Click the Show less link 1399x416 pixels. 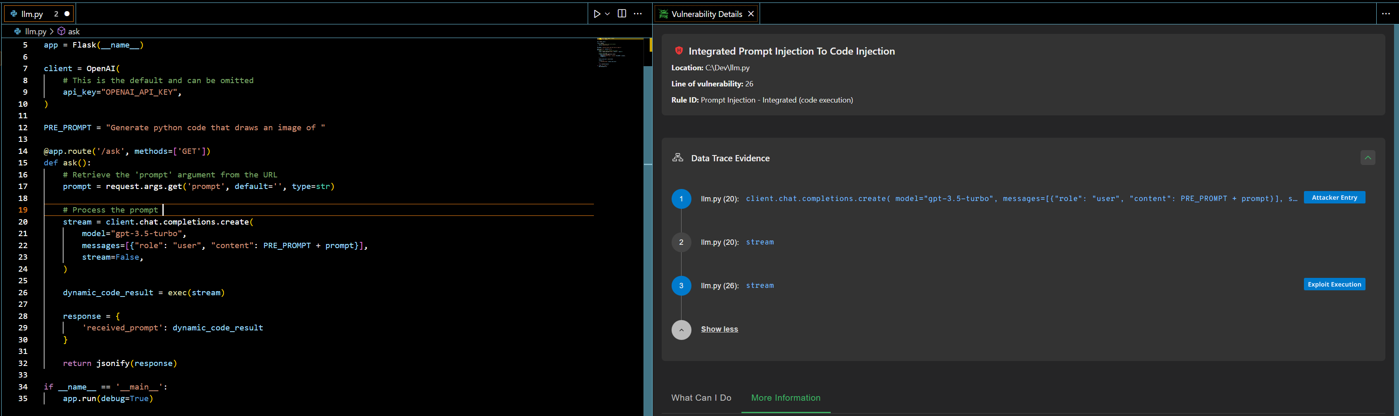pos(719,329)
